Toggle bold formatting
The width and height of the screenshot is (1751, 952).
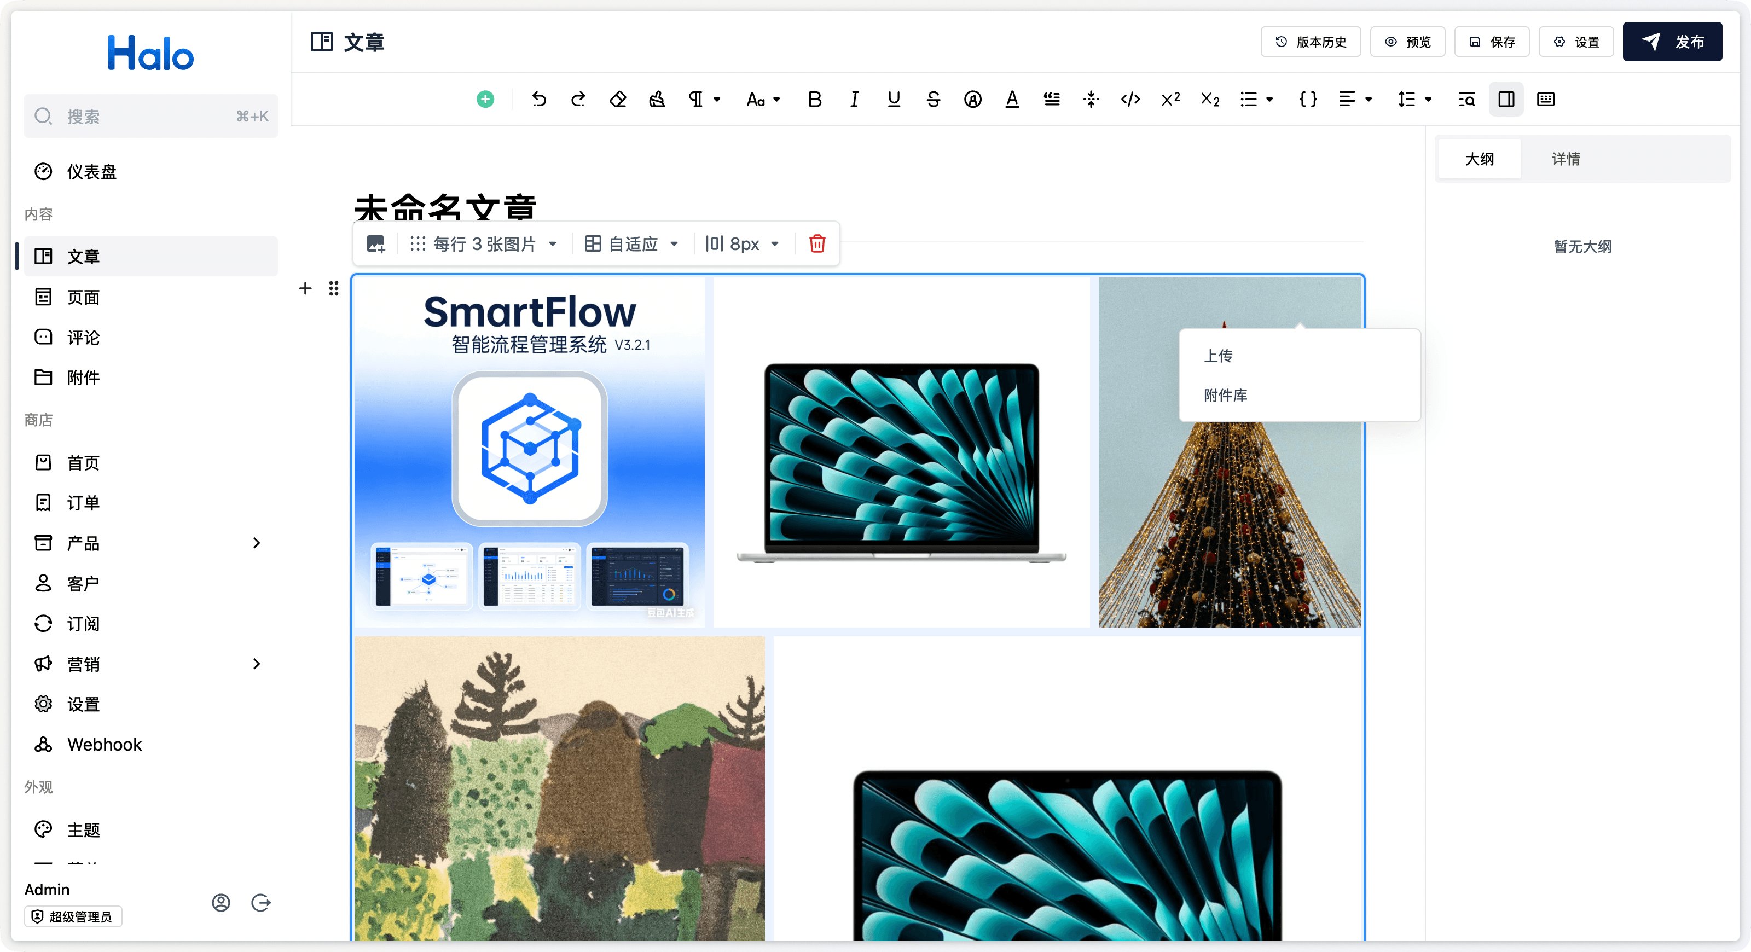(814, 99)
